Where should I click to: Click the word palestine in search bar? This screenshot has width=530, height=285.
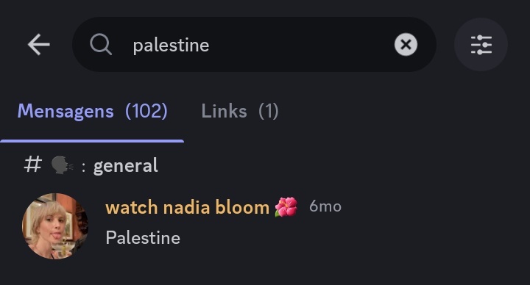tap(171, 46)
